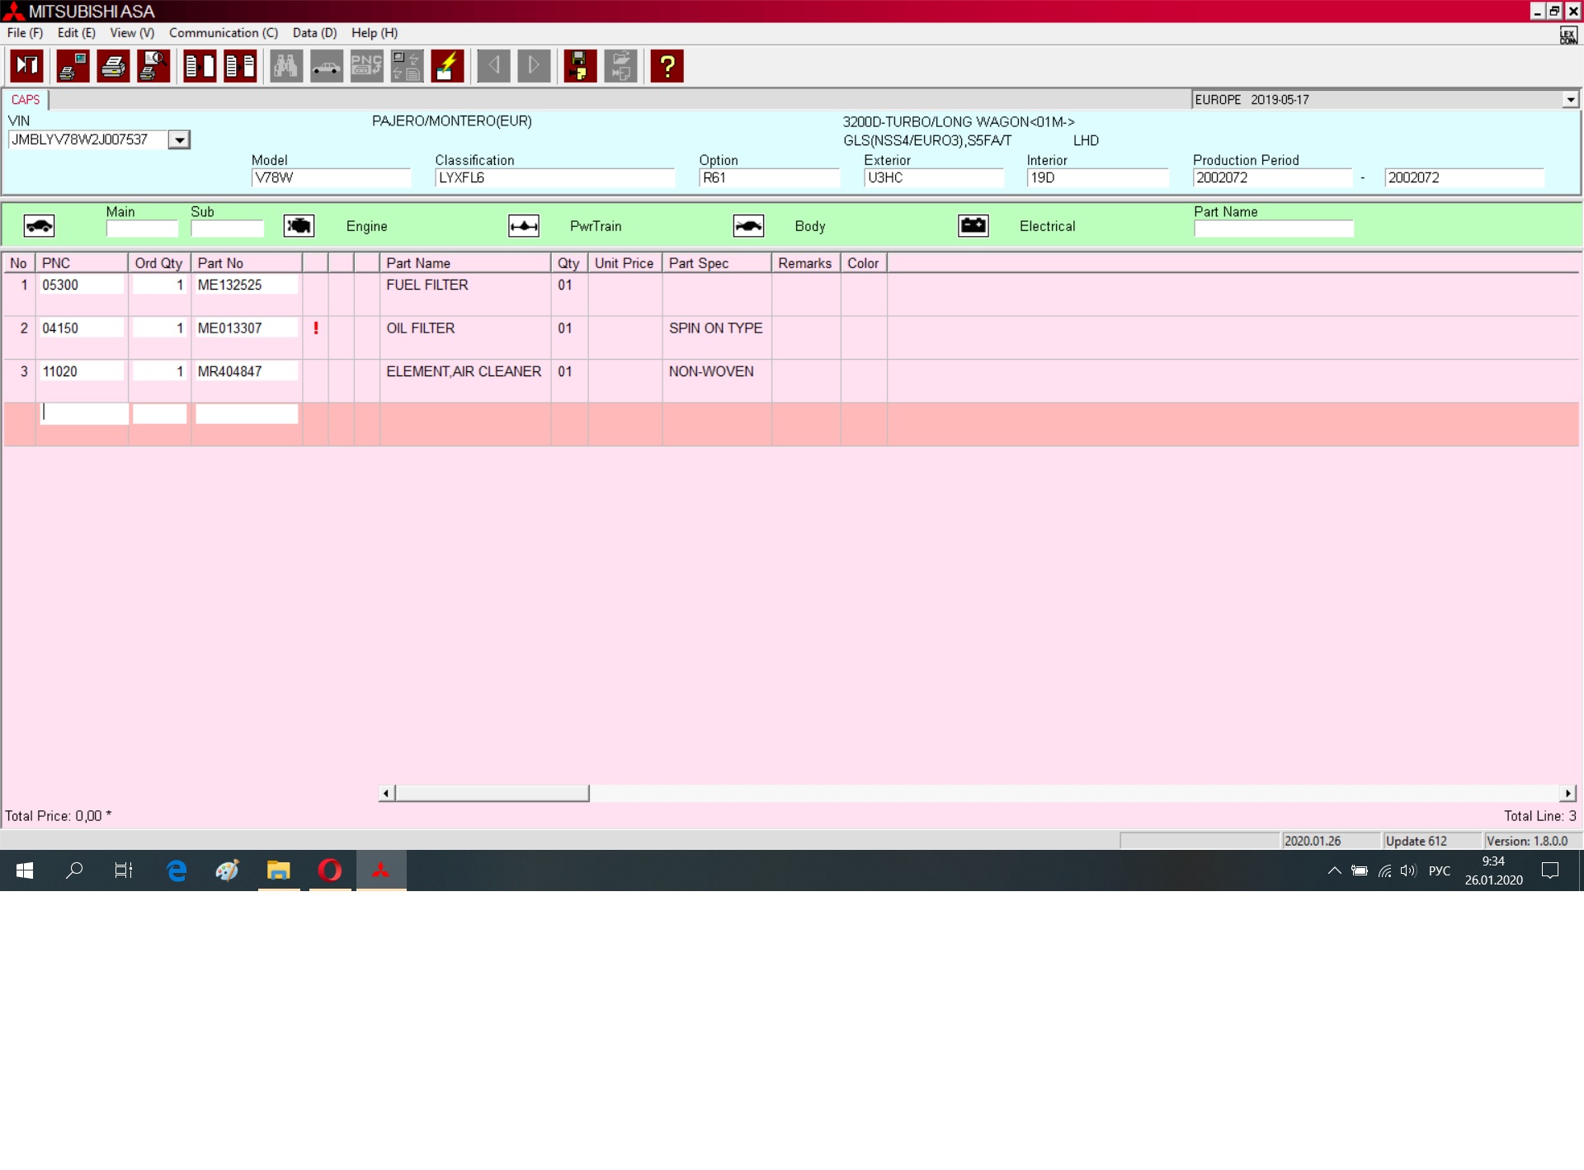Click the Part Name search field
The image size is (1584, 1170).
[x=1273, y=229]
